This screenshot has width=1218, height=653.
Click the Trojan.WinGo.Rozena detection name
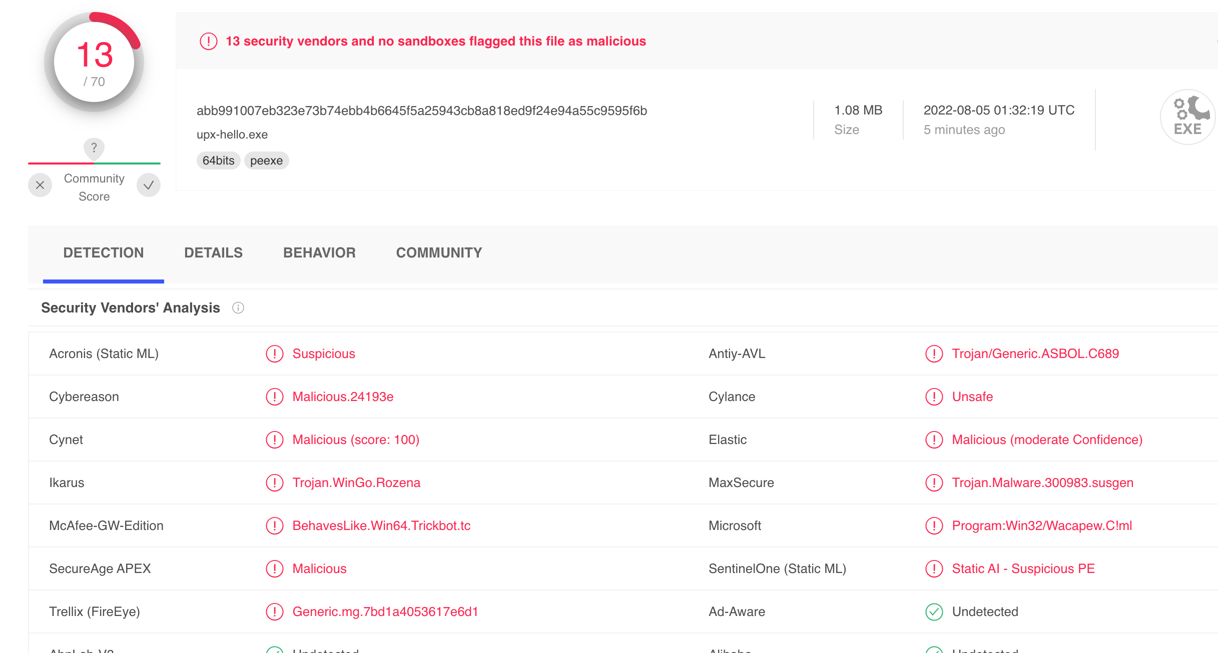[356, 483]
